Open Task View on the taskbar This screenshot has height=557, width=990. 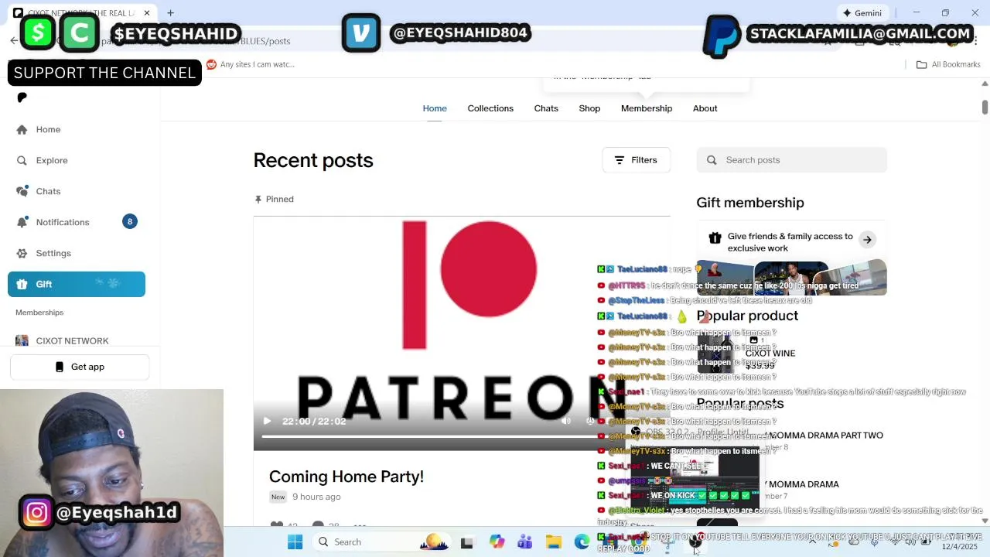(466, 542)
